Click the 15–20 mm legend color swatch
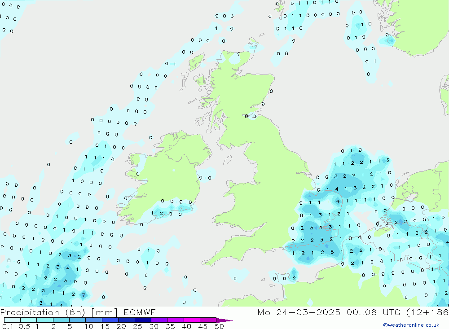The width and height of the screenshot is (449, 329). [110, 320]
